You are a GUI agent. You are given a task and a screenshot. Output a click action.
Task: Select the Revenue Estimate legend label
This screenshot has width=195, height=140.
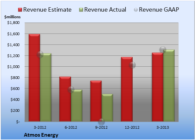[x=47, y=10]
